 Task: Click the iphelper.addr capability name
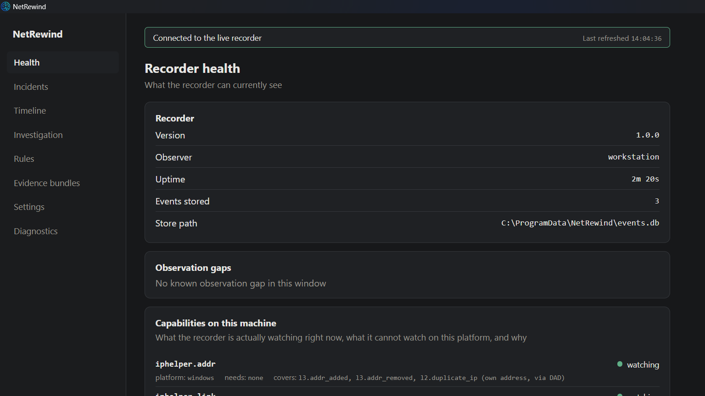[x=185, y=364]
